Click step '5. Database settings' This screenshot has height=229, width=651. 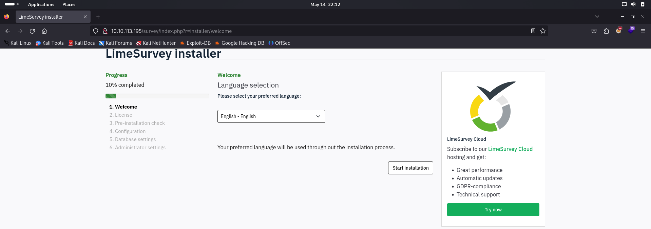click(133, 139)
